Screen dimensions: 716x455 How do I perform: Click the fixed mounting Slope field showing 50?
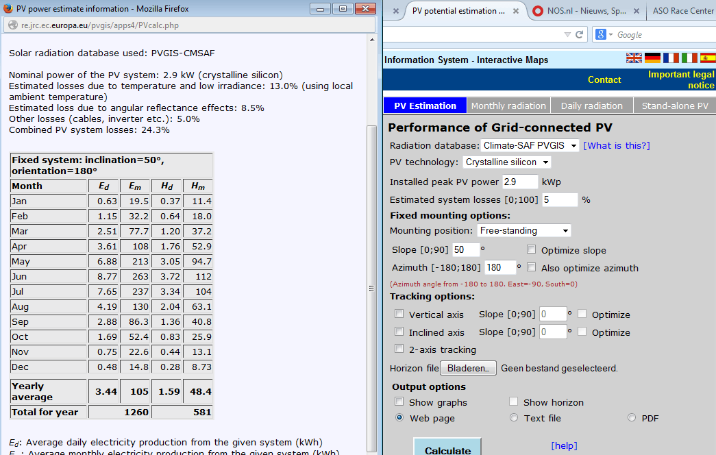(466, 249)
